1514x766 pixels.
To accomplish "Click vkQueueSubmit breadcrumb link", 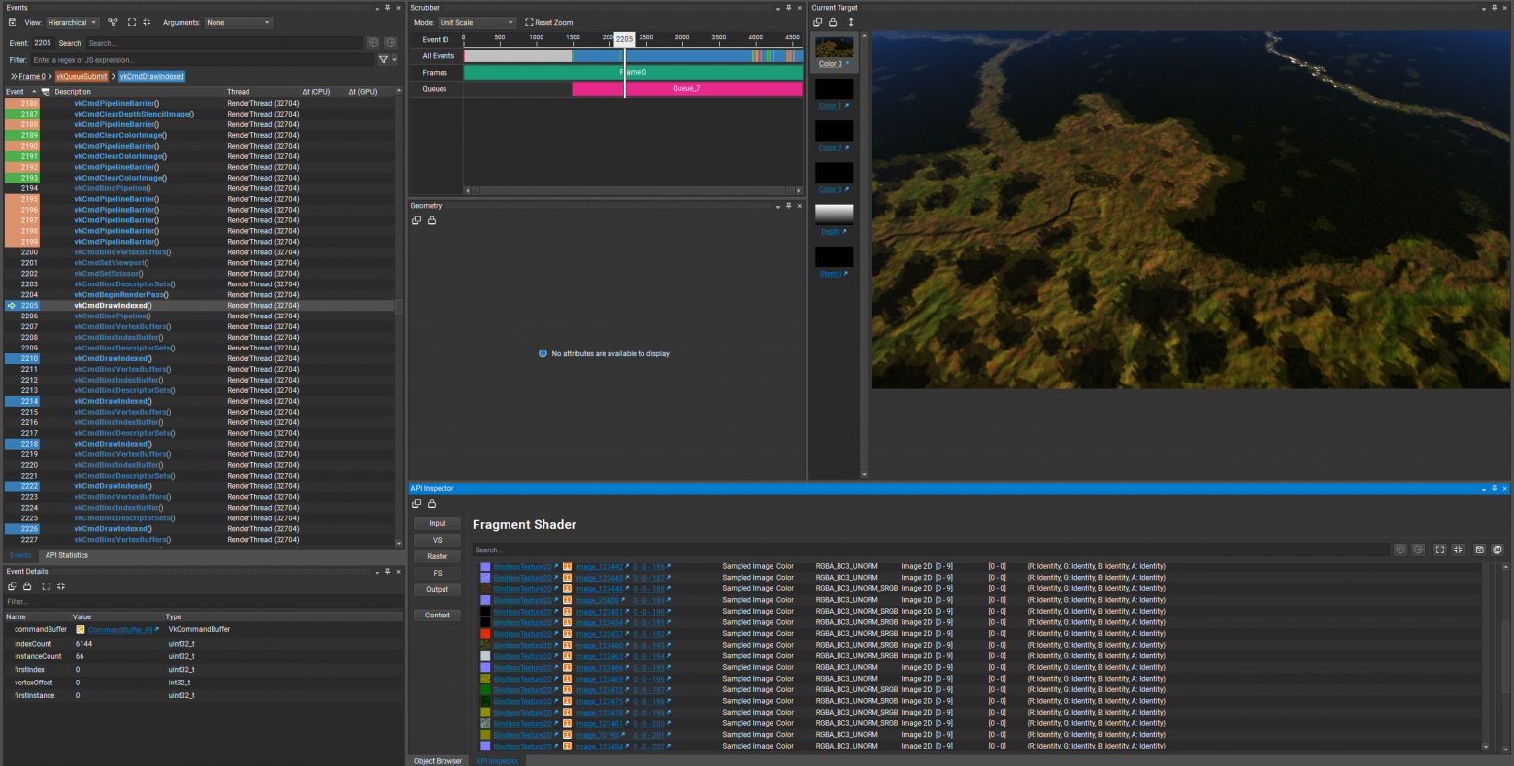I will (x=82, y=76).
